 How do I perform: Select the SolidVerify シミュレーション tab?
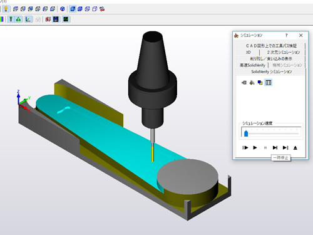click(271, 71)
